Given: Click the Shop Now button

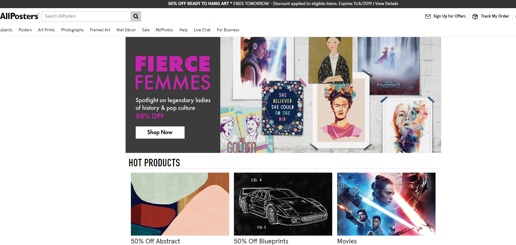Looking at the screenshot, I should [x=160, y=132].
